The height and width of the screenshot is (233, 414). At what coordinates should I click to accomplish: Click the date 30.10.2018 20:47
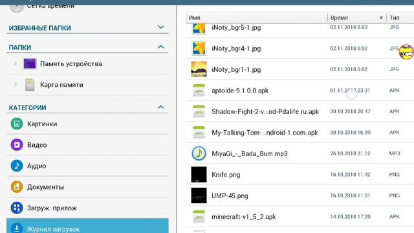coord(350,111)
